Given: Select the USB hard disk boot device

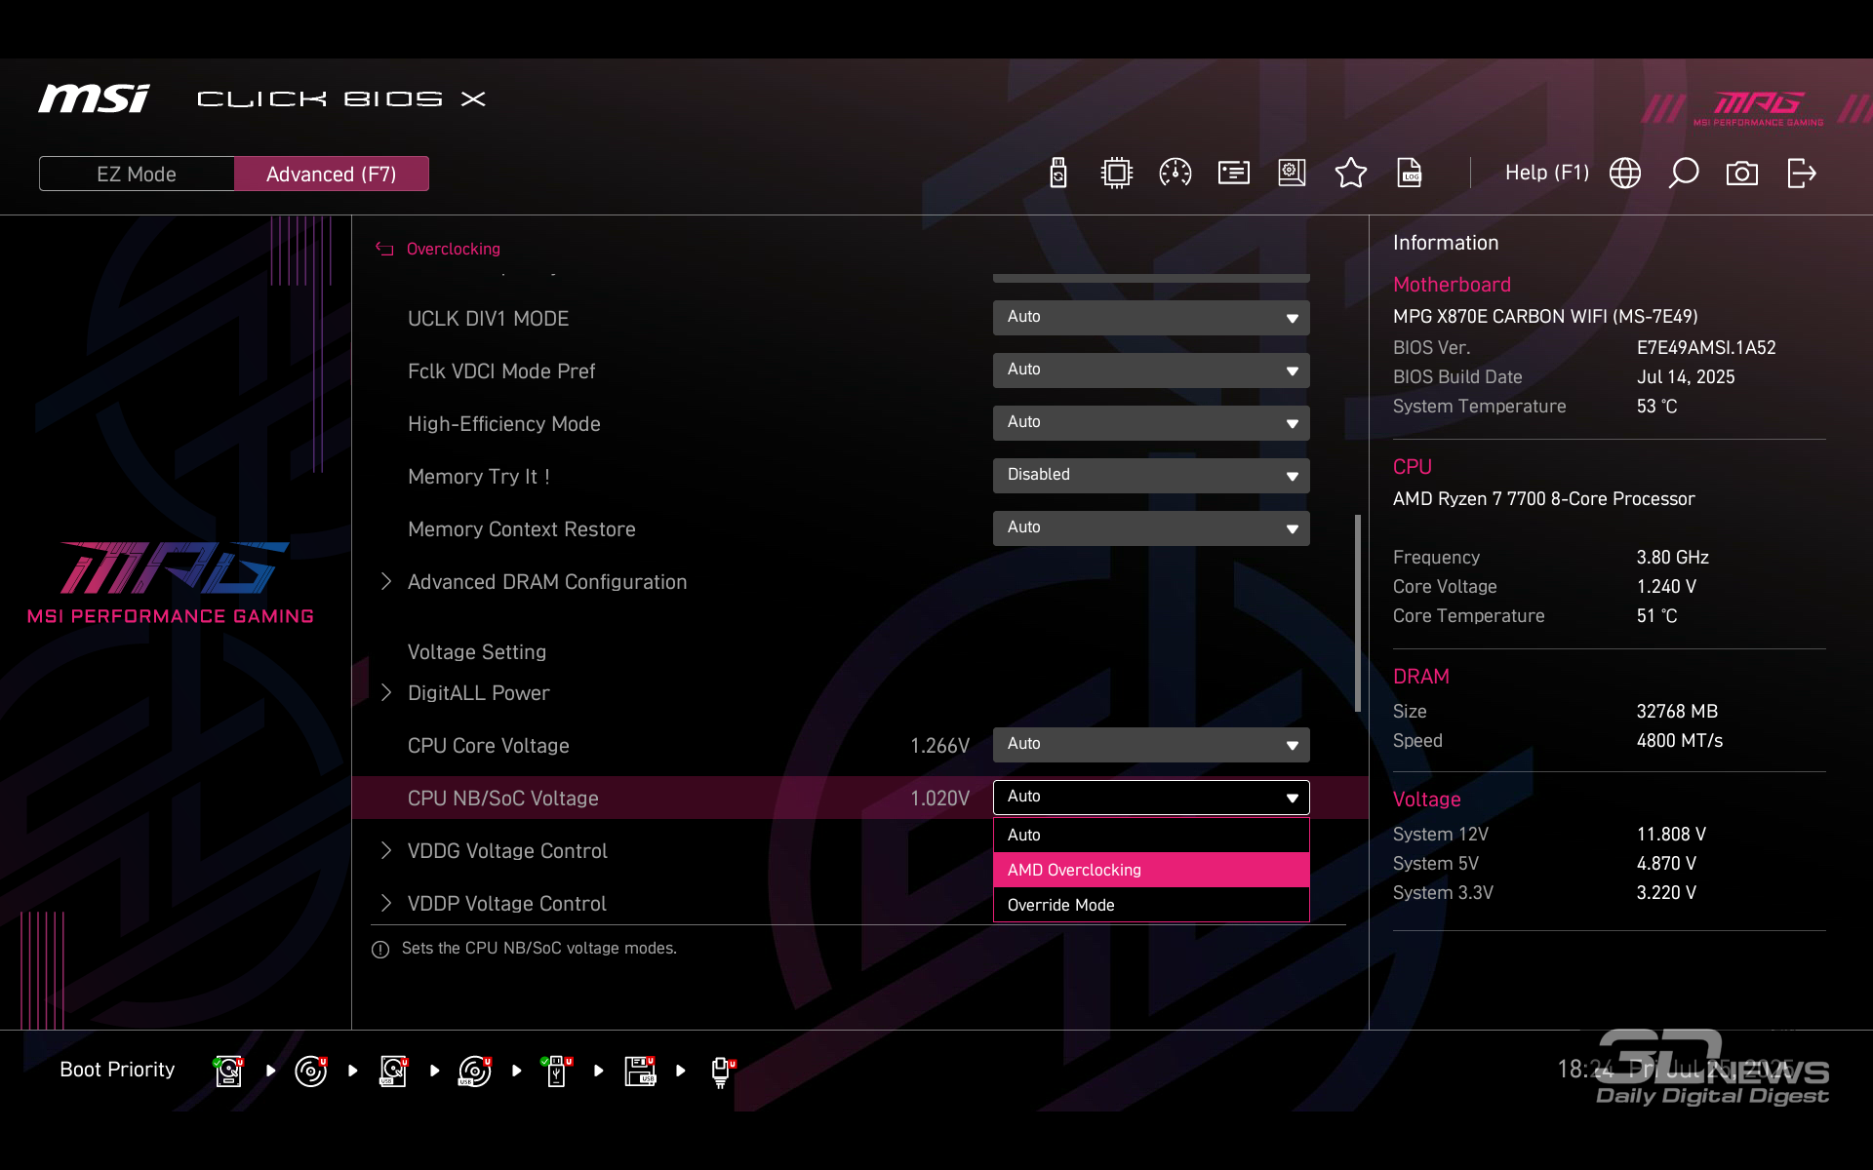Looking at the screenshot, I should coord(393,1071).
